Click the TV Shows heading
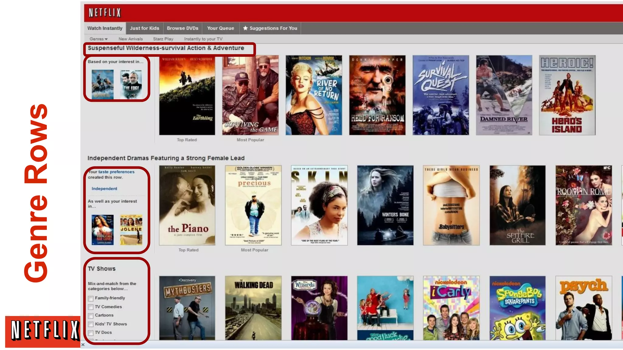This screenshot has height=350, width=623. (102, 269)
